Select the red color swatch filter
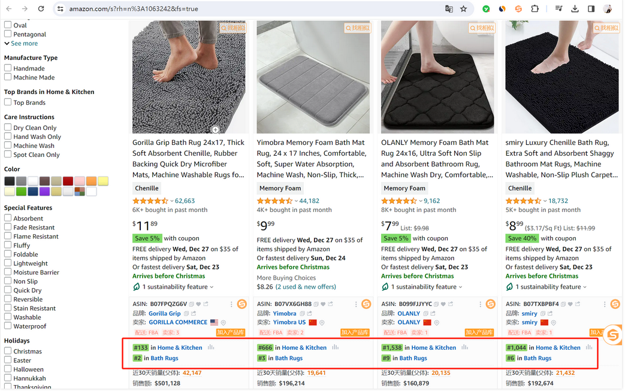This screenshot has height=391, width=625. 68,181
